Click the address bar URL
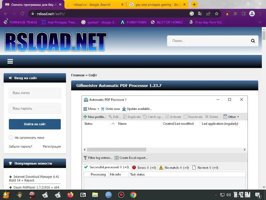The image size is (266, 200). (51, 14)
